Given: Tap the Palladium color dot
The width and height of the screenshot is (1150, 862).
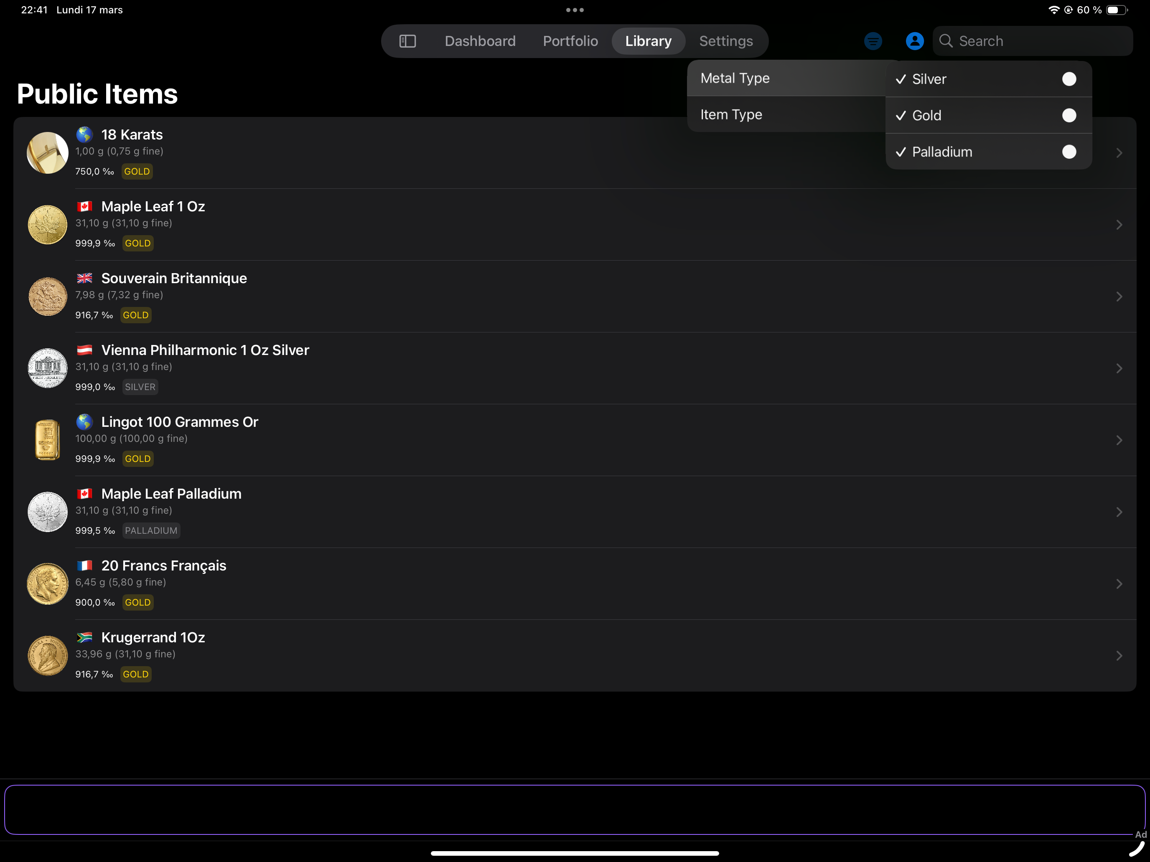Looking at the screenshot, I should pos(1069,152).
